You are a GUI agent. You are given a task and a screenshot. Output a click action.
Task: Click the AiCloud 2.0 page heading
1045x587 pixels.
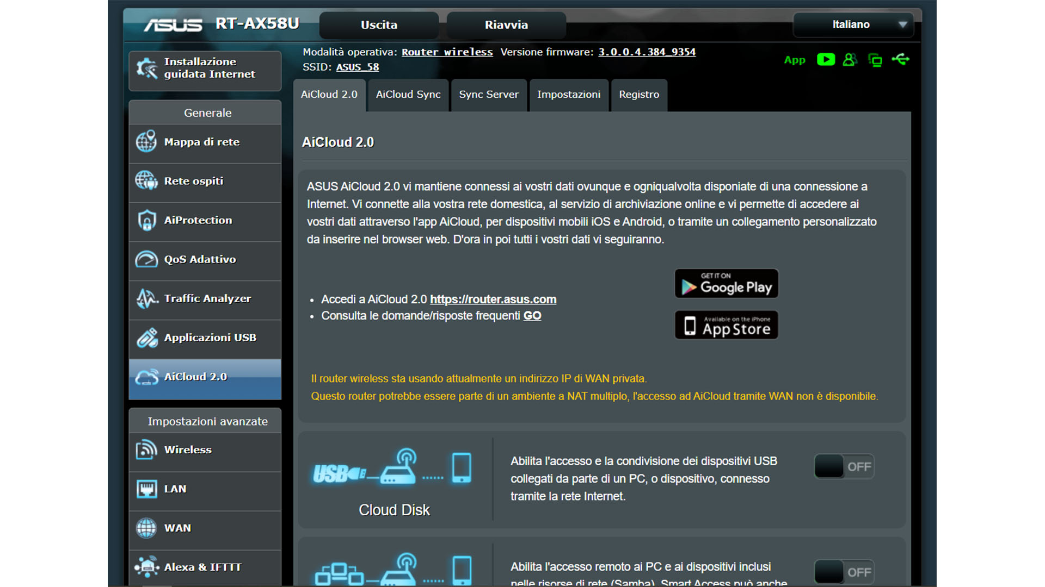click(338, 142)
